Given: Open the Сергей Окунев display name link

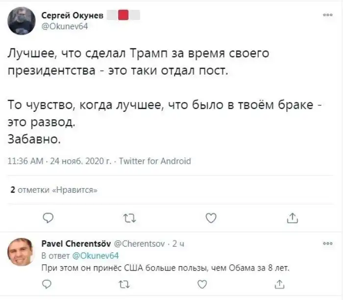Looking at the screenshot, I should tap(73, 16).
